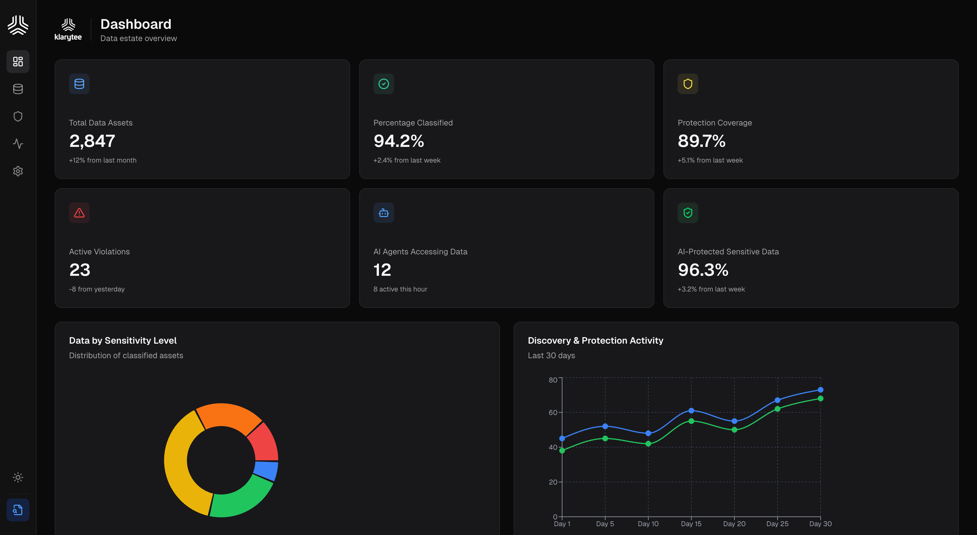
Task: Click the 'Day 10' x-axis label
Action: pos(648,524)
